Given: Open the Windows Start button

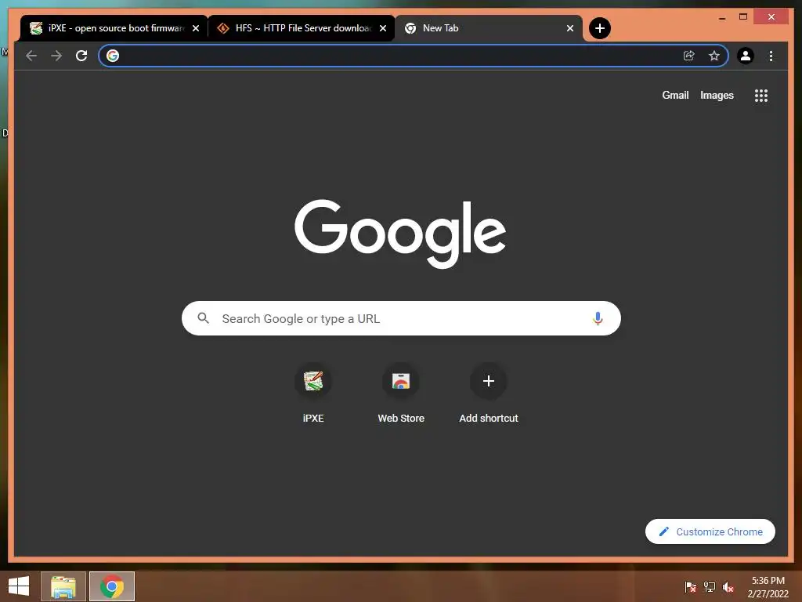Looking at the screenshot, I should [19, 586].
